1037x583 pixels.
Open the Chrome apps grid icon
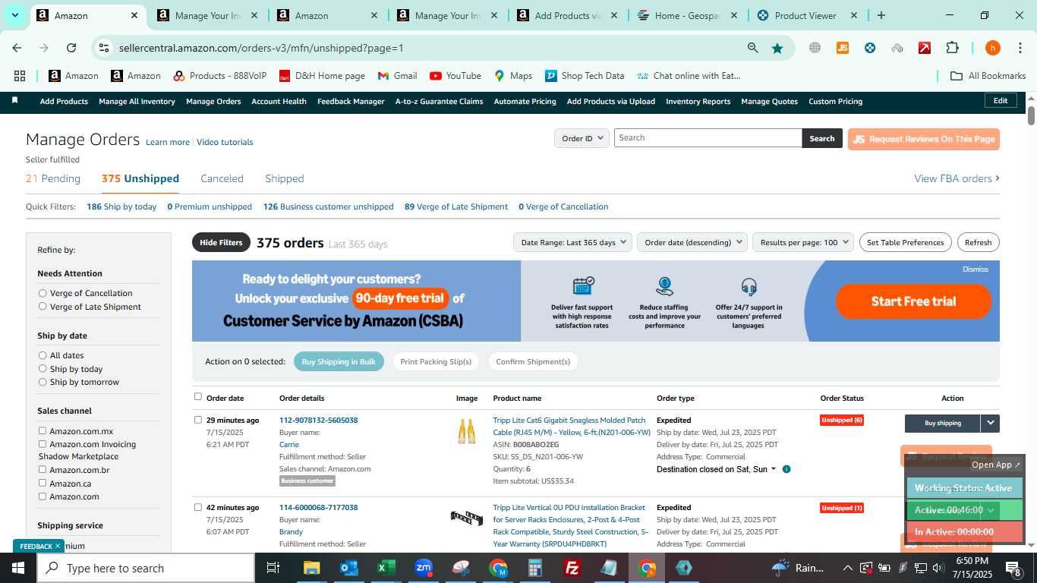pos(20,76)
